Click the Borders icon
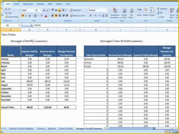 [x=35, y=16]
